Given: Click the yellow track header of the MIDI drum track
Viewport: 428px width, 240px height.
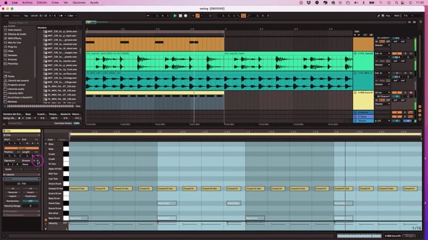Looking at the screenshot, I should [x=363, y=100].
